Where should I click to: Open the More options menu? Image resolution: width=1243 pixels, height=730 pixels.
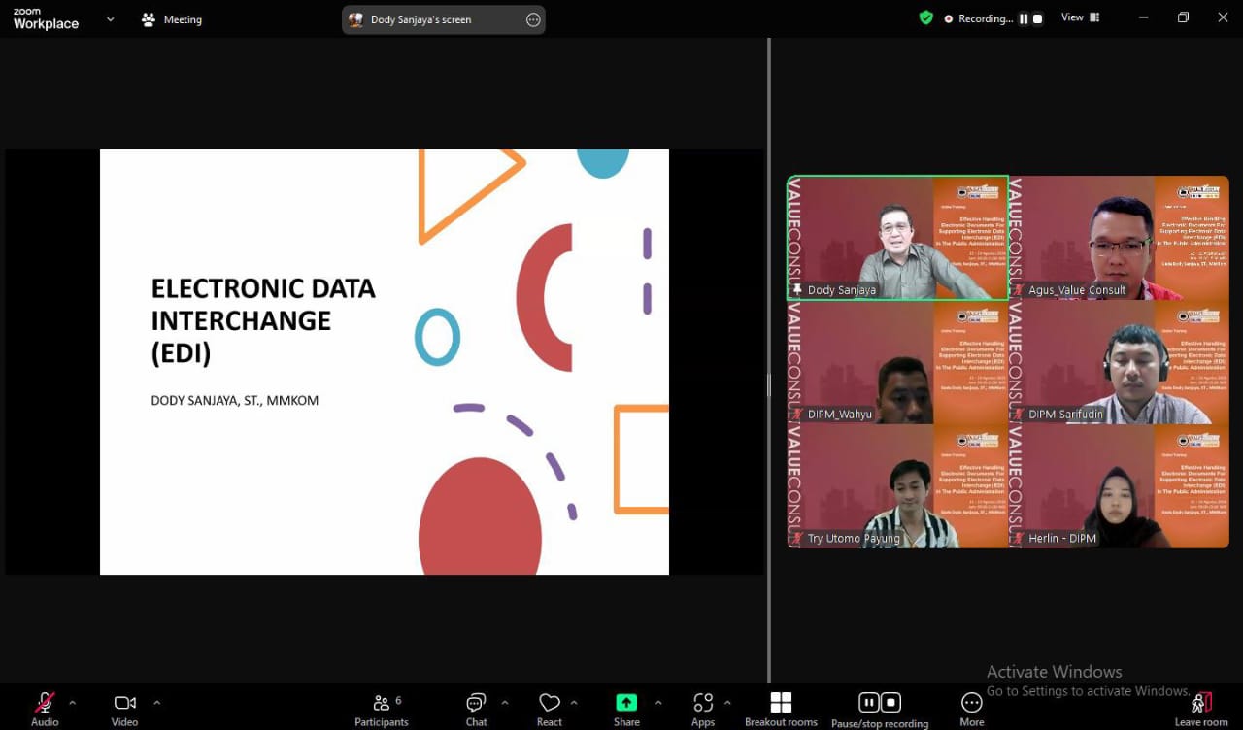coord(972,708)
